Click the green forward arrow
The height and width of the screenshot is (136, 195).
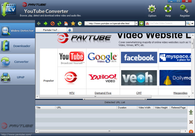click(46, 23)
